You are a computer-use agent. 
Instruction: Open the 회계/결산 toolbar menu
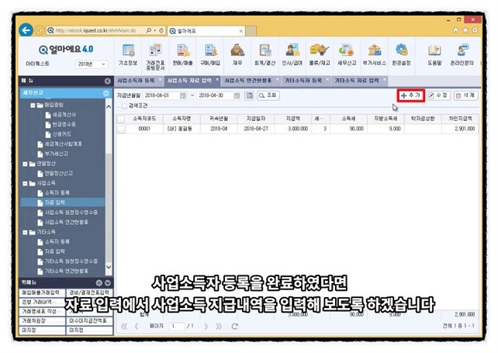[x=265, y=54]
